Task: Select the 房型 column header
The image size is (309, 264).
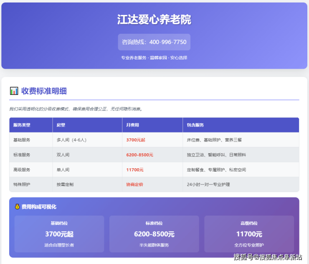Action: 61,125
